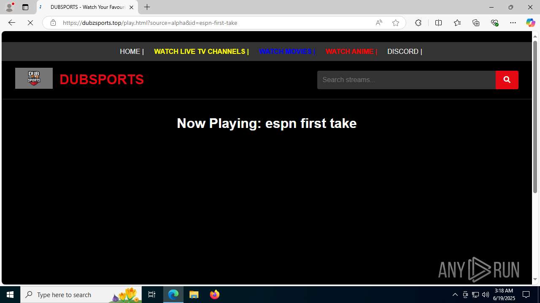The image size is (540, 303).
Task: Open Split screen view icon
Action: coord(438,23)
